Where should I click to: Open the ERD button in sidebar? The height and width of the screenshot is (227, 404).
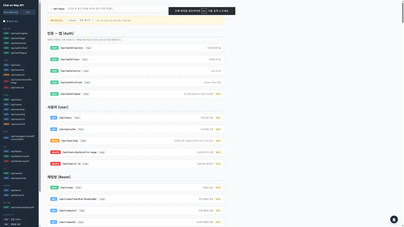[x=28, y=12]
